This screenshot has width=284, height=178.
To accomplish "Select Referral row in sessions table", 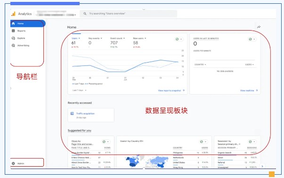I will (x=237, y=162).
